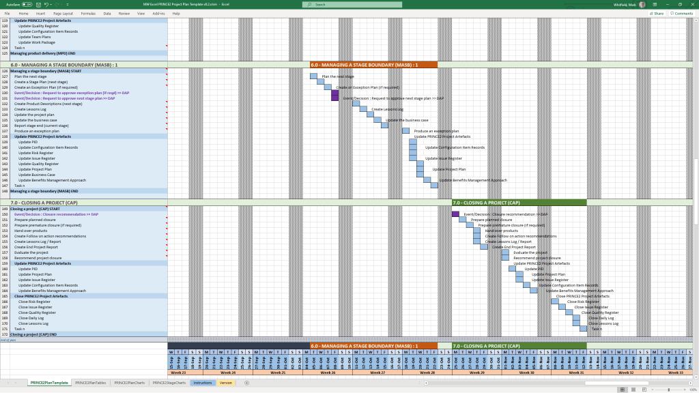This screenshot has width=699, height=393.
Task: Click the Save icon in title bar
Action: pos(38,4)
